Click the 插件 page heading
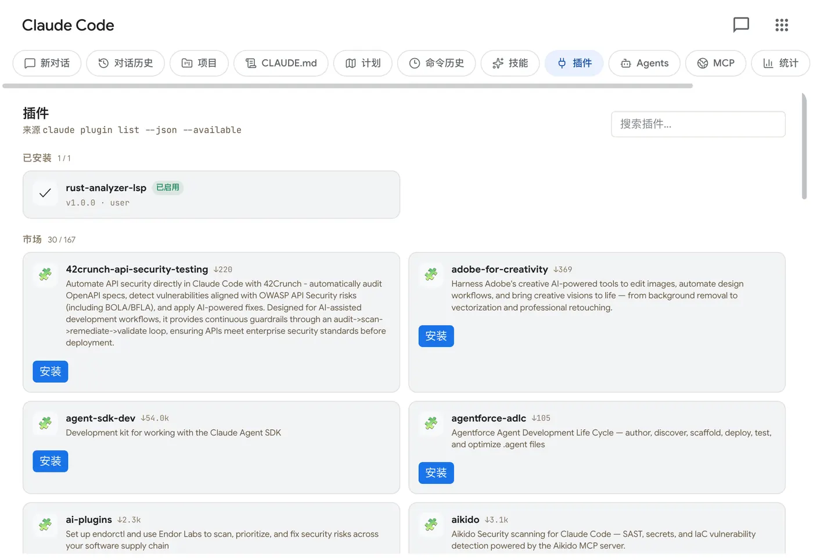Image resolution: width=813 pixels, height=560 pixels. coord(36,113)
